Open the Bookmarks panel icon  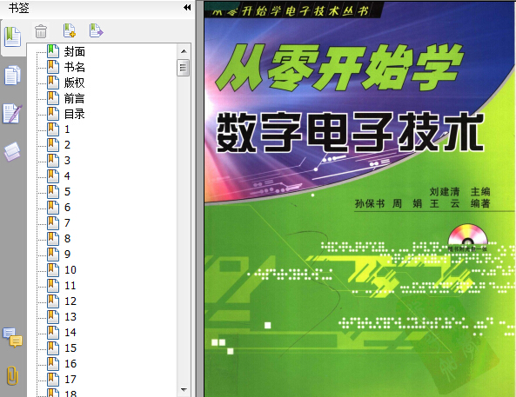pyautogui.click(x=12, y=36)
